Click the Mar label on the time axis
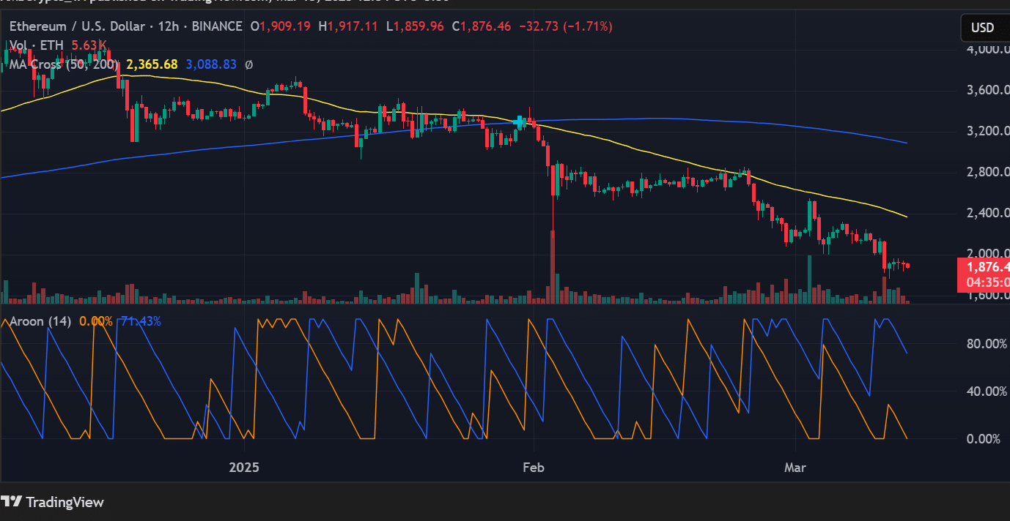The width and height of the screenshot is (1010, 521). click(x=795, y=467)
